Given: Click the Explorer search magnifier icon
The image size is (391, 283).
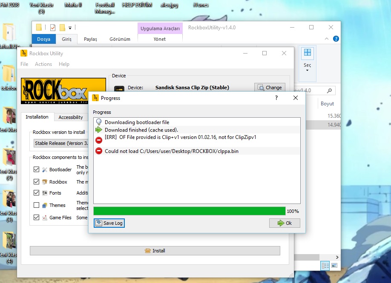Looking at the screenshot, I should click(329, 91).
